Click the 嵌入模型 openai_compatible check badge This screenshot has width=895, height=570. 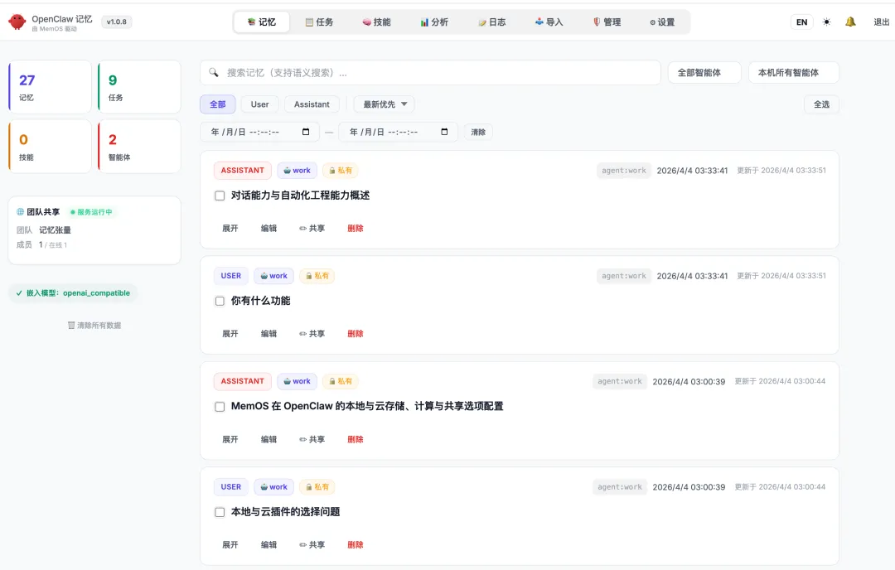click(73, 293)
